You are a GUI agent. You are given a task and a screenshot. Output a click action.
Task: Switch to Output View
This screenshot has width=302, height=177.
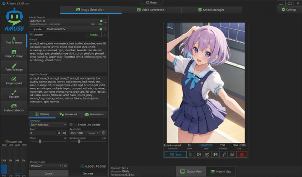(191, 172)
